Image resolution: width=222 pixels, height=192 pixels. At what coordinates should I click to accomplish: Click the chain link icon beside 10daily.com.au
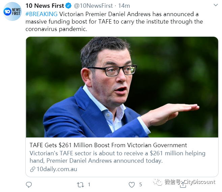tap(33, 169)
